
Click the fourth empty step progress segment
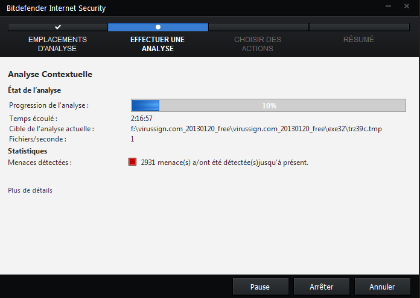[x=359, y=27]
